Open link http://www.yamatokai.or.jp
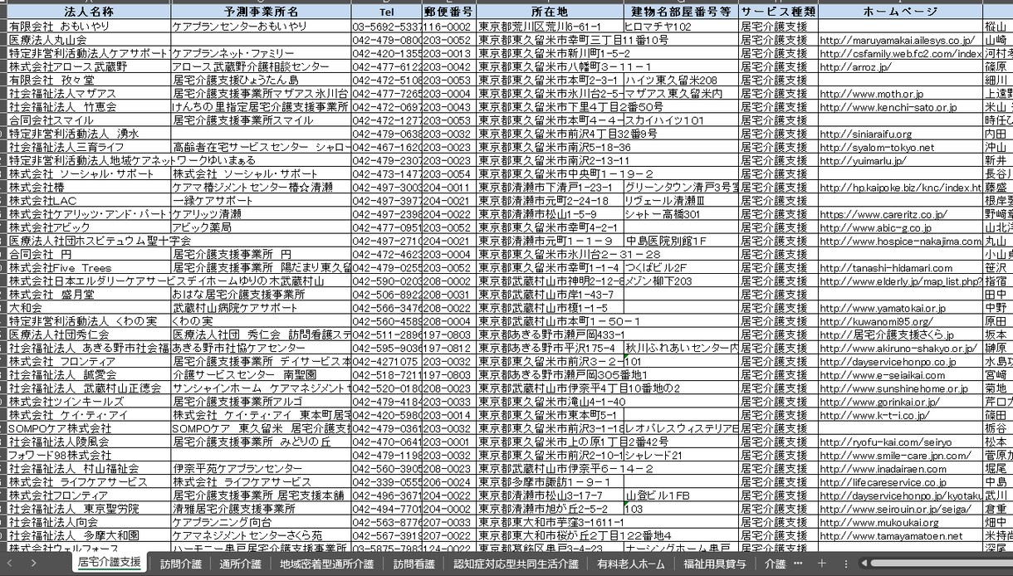This screenshot has height=576, width=1013. point(882,308)
